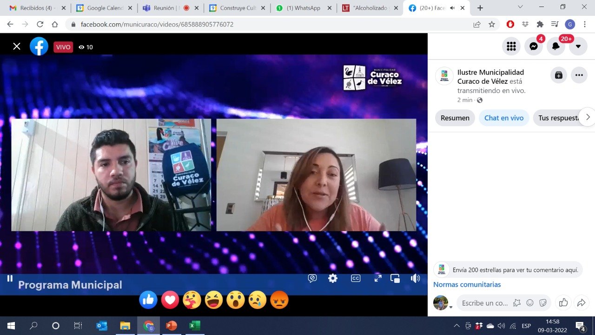The width and height of the screenshot is (595, 335).
Task: React with the Love heart emoji
Action: (x=170, y=300)
